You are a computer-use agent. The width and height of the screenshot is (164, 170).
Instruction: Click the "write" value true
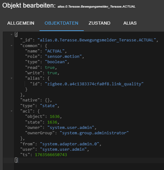coord(52,73)
